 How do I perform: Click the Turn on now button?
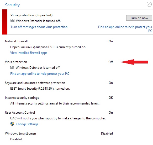[x=139, y=18]
